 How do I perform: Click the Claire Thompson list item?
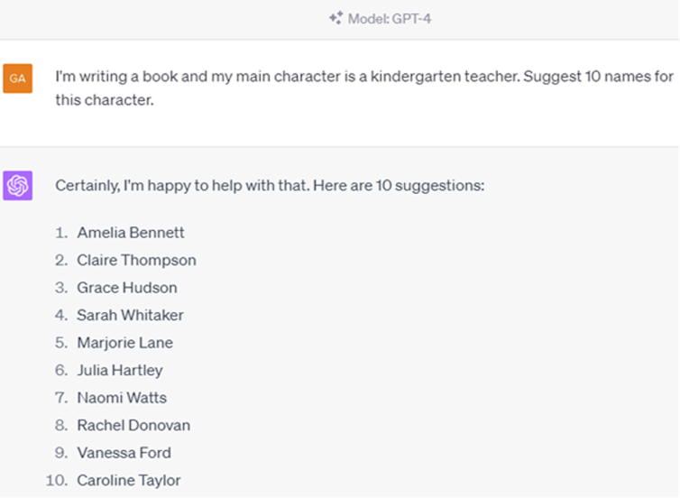coord(136,260)
